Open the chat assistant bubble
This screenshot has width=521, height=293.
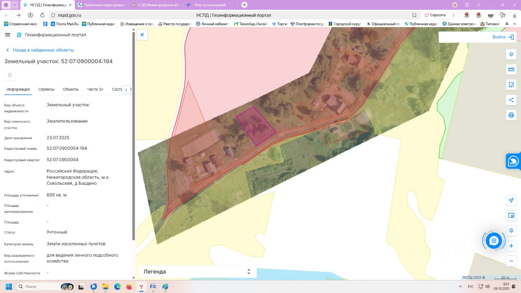pos(494,241)
